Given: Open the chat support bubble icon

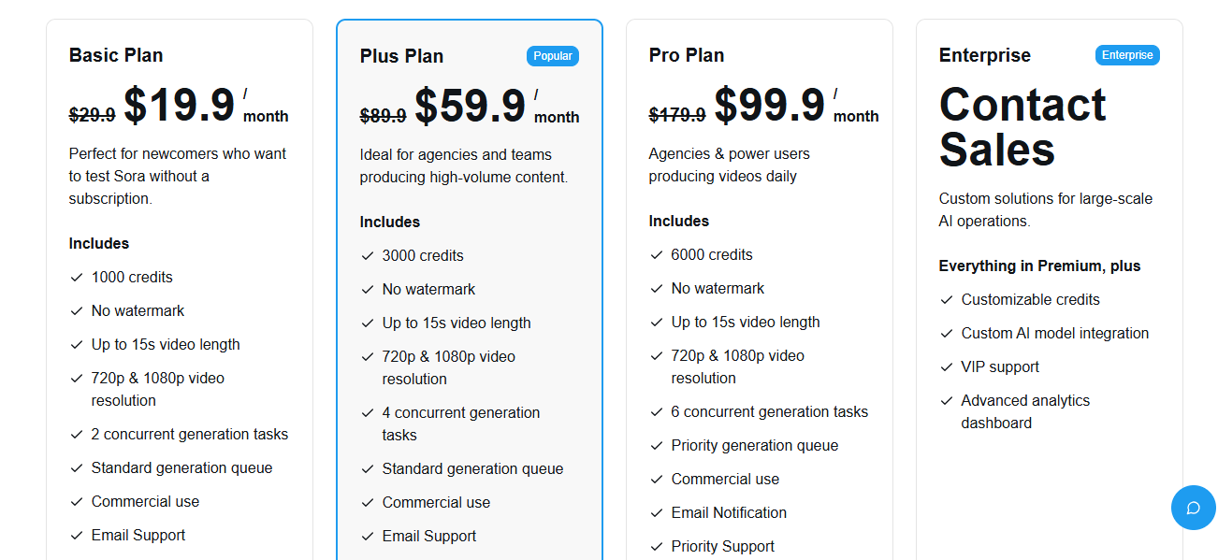Looking at the screenshot, I should pos(1193,508).
